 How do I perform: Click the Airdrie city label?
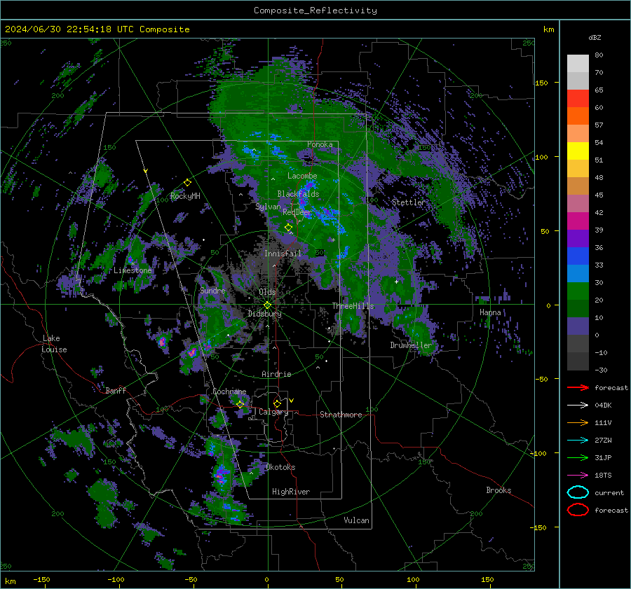pyautogui.click(x=276, y=374)
